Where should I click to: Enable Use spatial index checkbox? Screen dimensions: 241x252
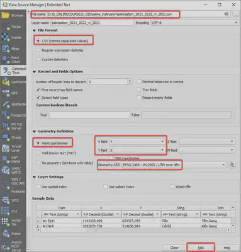click(52, 186)
